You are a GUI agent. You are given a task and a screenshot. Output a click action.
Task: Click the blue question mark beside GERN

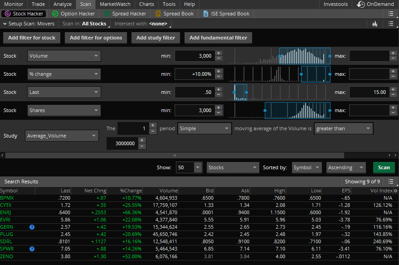tap(32, 227)
